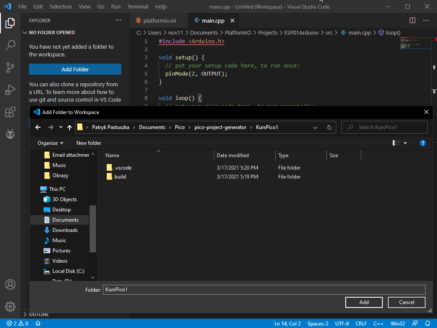Open editor More Actions ellipsis
The image size is (437, 328).
(x=426, y=20)
